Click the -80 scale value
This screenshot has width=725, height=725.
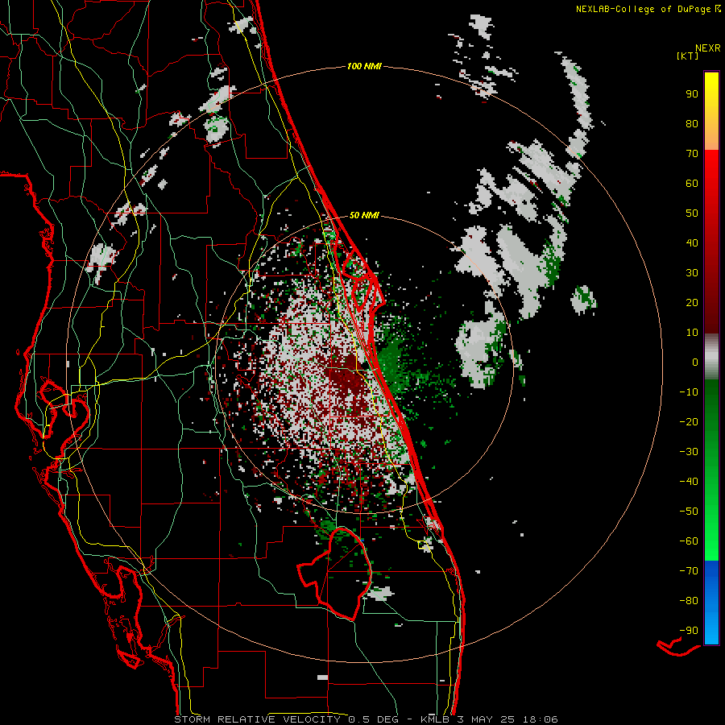[689, 601]
